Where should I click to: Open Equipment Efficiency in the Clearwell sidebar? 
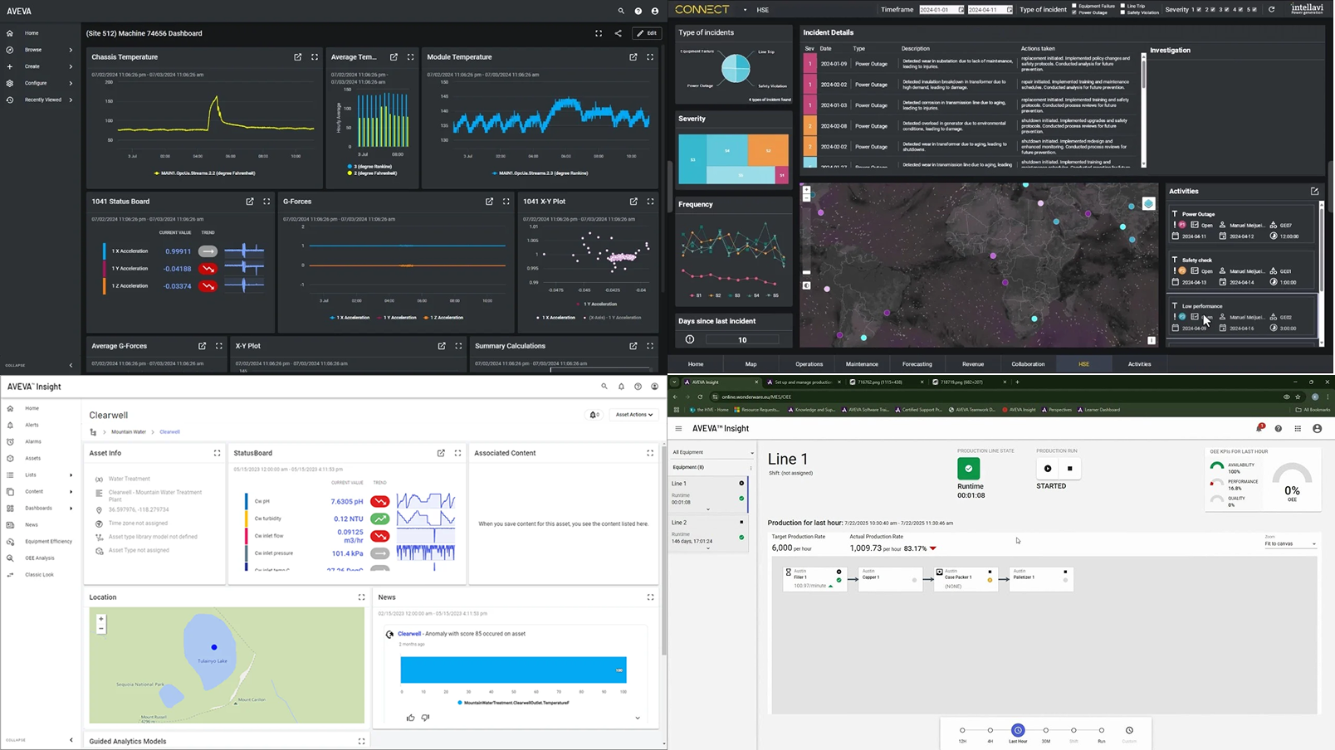click(x=48, y=542)
